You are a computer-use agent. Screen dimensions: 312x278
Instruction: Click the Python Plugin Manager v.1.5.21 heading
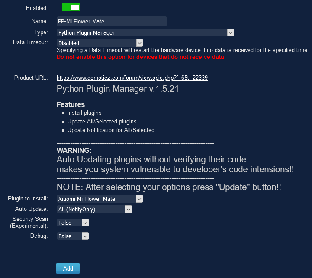118,90
